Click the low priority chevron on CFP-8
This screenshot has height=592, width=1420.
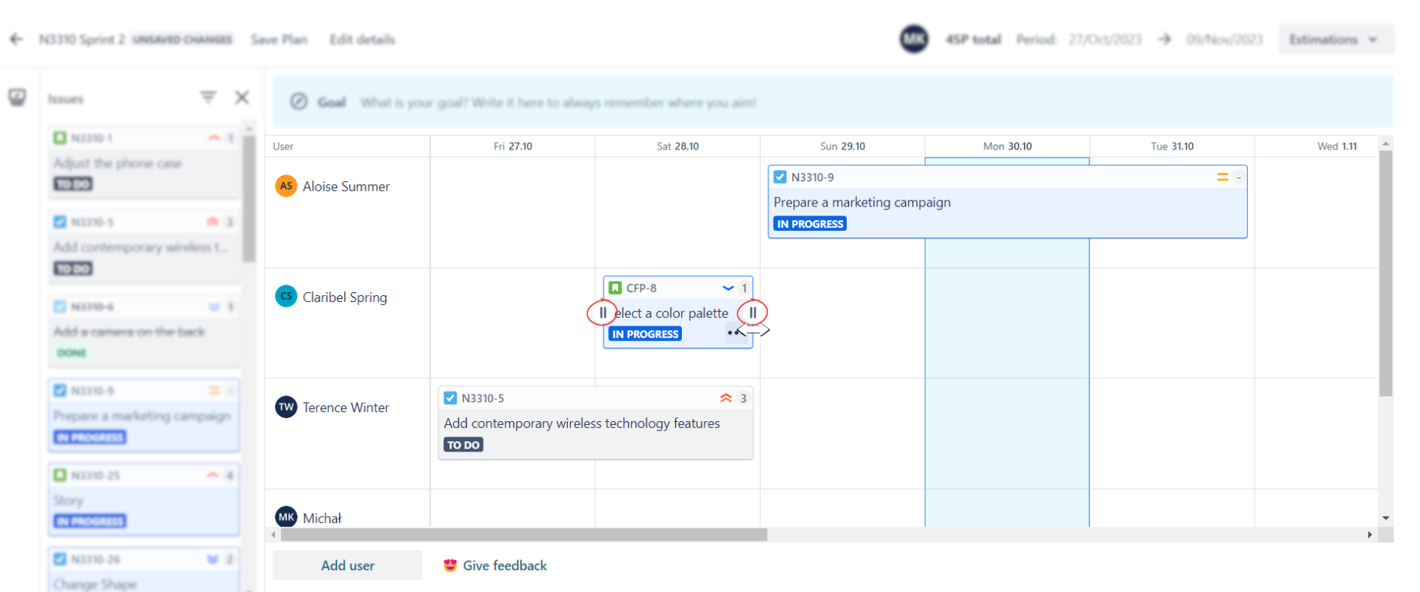728,288
